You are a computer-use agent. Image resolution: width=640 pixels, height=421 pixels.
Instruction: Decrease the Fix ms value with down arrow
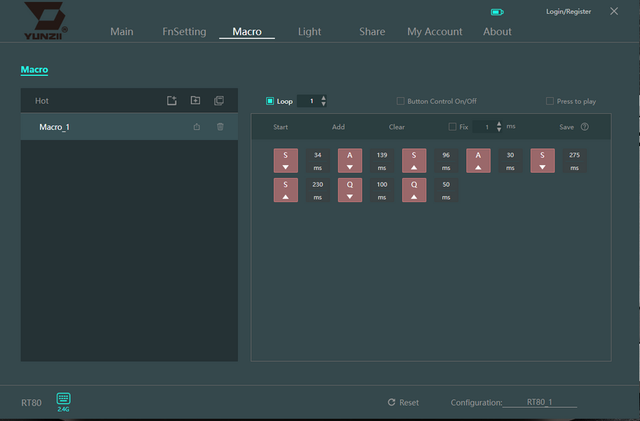pyautogui.click(x=499, y=130)
